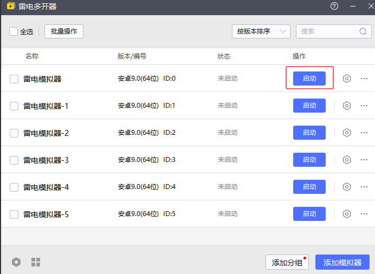
Task: Open settings gear for 雷电模拟器-1
Action: (346, 106)
